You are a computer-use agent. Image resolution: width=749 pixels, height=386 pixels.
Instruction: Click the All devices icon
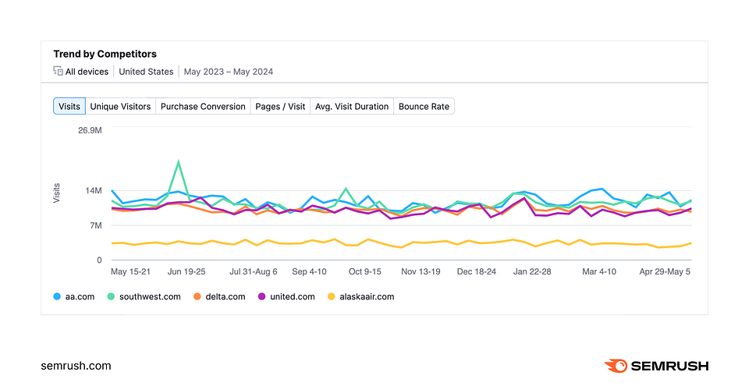(x=58, y=71)
